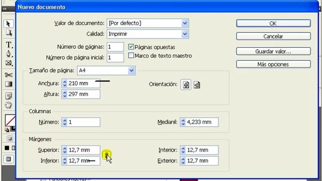Increase columns Número with up arrow
322x181 pixels.
pyautogui.click(x=65, y=120)
